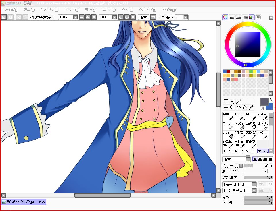The width and height of the screenshot is (276, 211).
Task: Flip the view horizontally
Action: (x=153, y=17)
